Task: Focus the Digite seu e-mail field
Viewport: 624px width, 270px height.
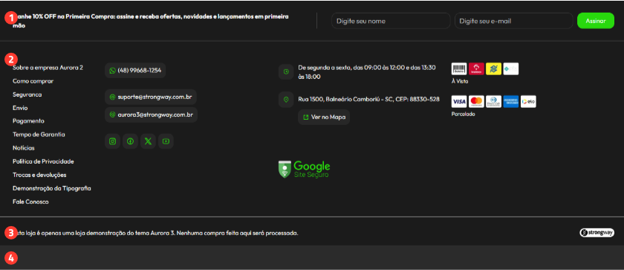Action: 514,21
